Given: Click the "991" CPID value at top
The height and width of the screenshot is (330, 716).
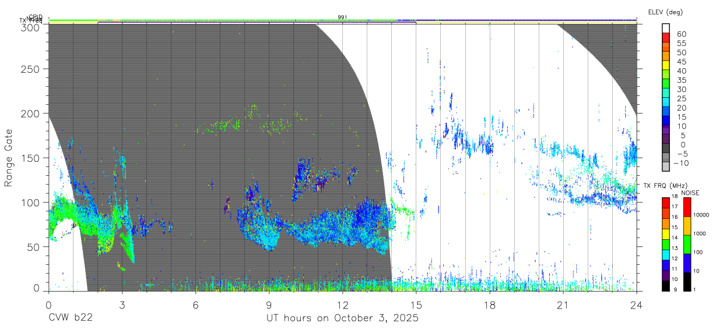Looking at the screenshot, I should tap(343, 17).
